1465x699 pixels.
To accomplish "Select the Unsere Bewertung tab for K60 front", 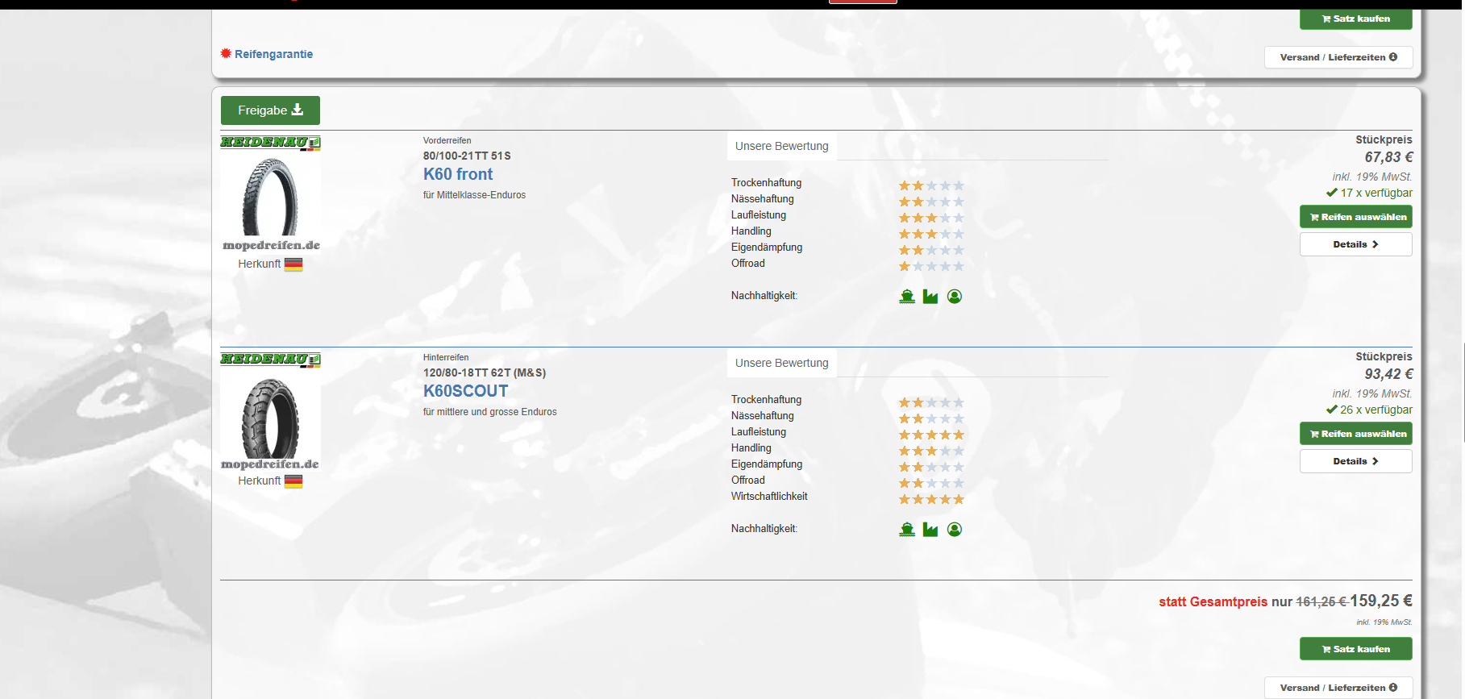I will (x=781, y=147).
